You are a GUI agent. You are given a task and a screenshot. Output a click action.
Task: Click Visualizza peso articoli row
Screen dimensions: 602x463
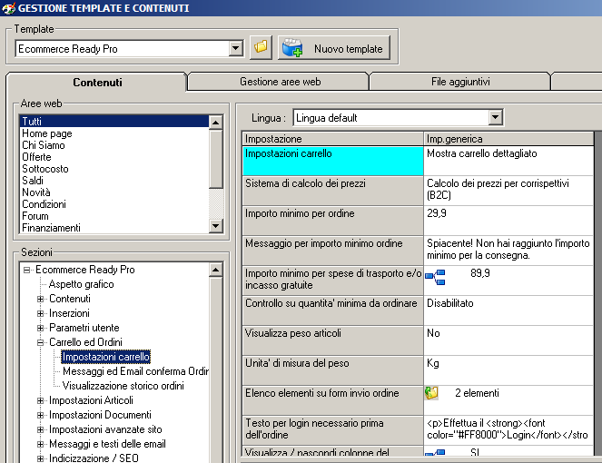pyautogui.click(x=333, y=340)
